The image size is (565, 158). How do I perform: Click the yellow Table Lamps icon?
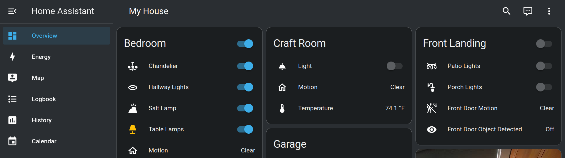[x=133, y=129]
